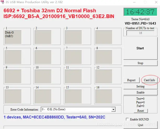Click the Pass=0 counter

tap(140, 102)
